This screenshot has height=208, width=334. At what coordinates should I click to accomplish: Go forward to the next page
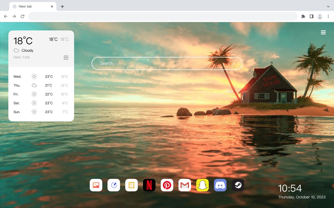click(x=14, y=16)
